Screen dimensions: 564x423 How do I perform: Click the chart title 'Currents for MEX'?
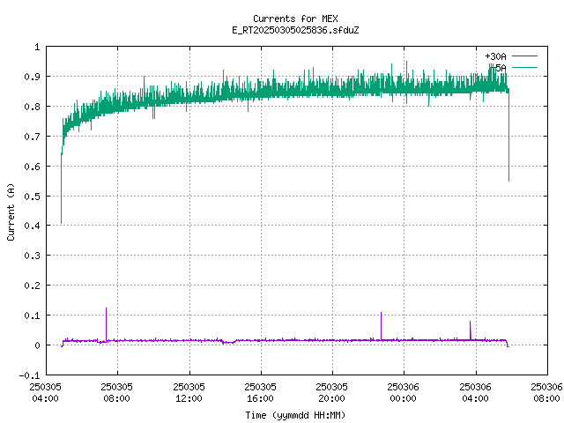tap(295, 19)
